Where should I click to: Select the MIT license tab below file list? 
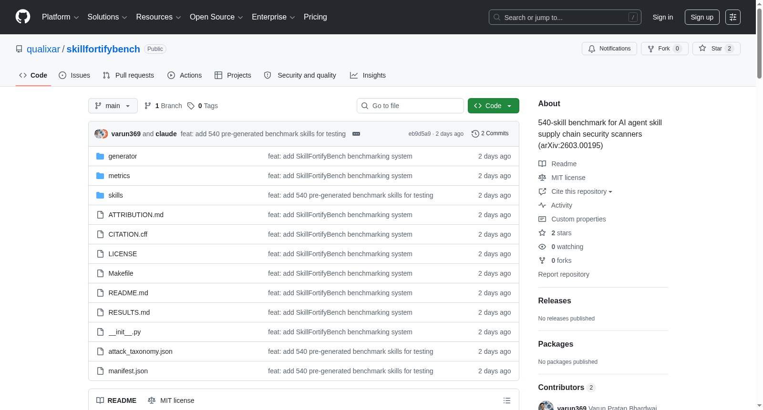click(171, 400)
